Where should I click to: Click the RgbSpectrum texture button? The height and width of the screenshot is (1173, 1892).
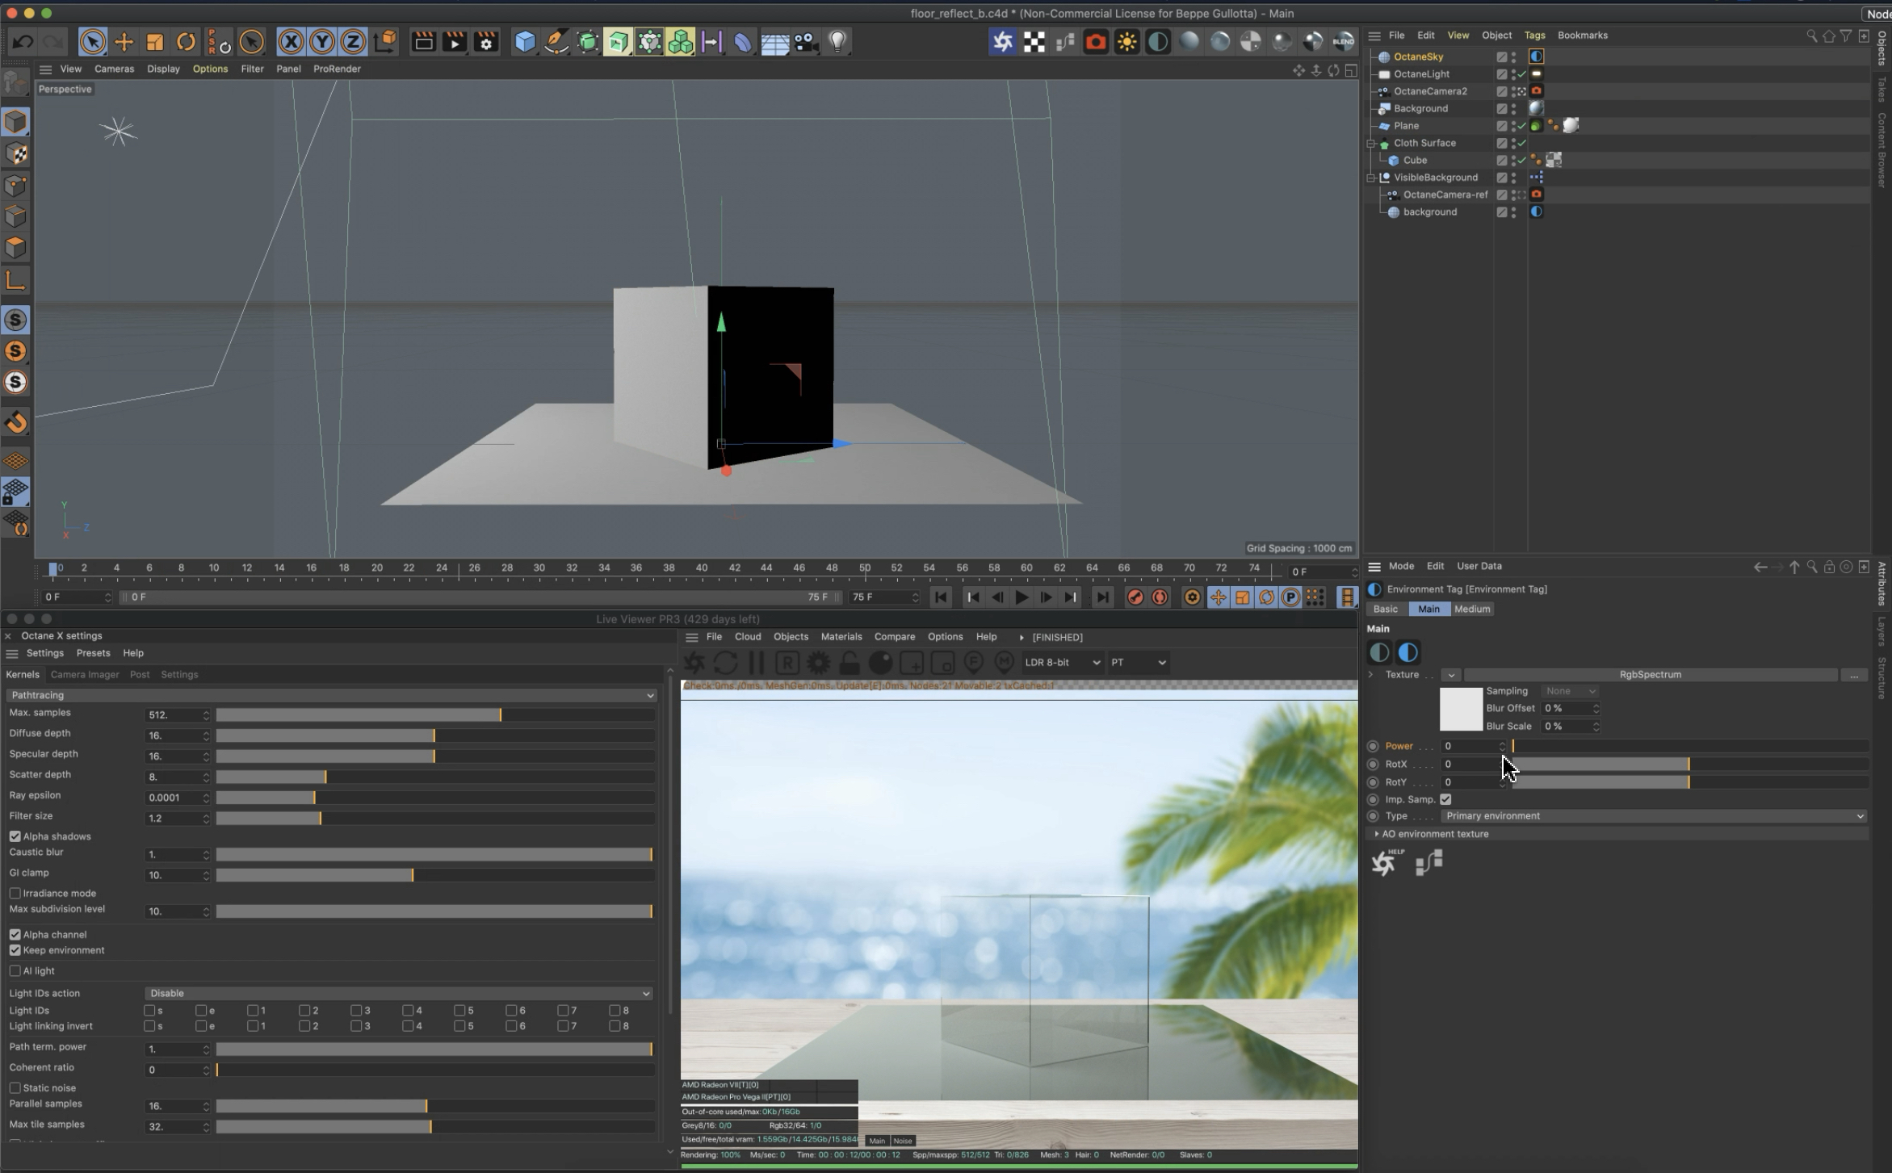[x=1650, y=675]
